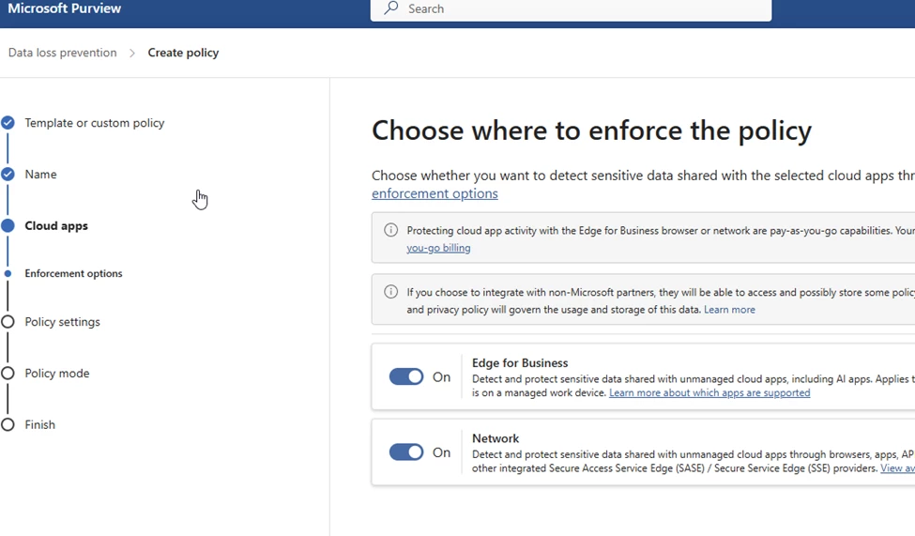Screen dimensions: 915x536
Task: Select the completed checkmark for Template step
Action: click(8, 123)
